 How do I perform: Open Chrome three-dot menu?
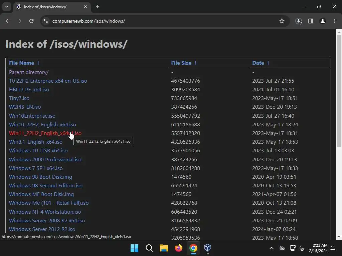(x=335, y=21)
